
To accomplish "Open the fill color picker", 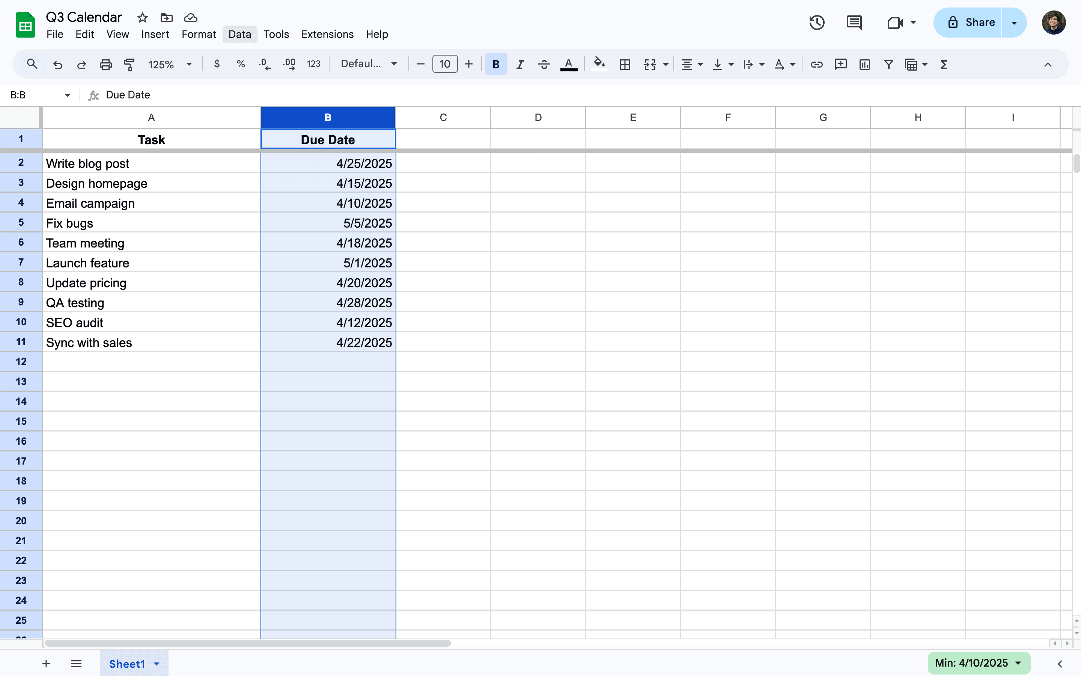I will pyautogui.click(x=599, y=64).
